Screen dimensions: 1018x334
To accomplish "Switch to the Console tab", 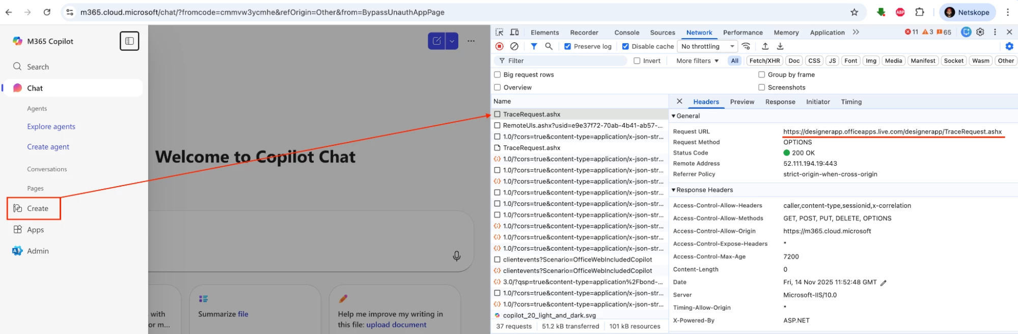I will pyautogui.click(x=626, y=33).
